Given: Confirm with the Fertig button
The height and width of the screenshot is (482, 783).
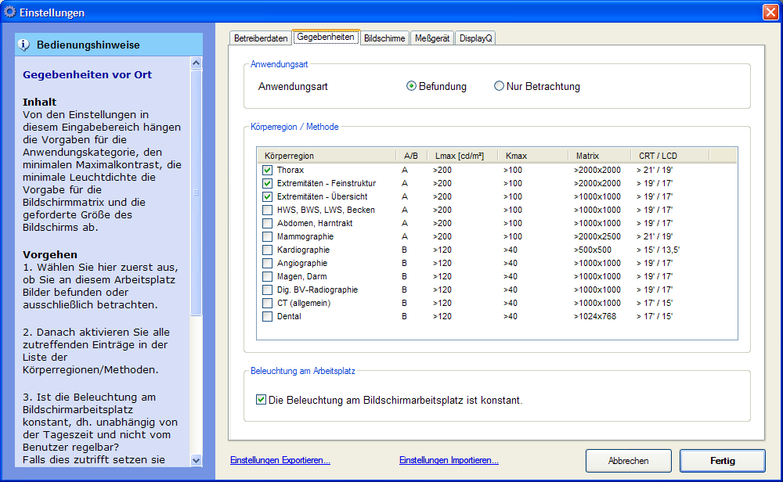Looking at the screenshot, I should (x=723, y=461).
